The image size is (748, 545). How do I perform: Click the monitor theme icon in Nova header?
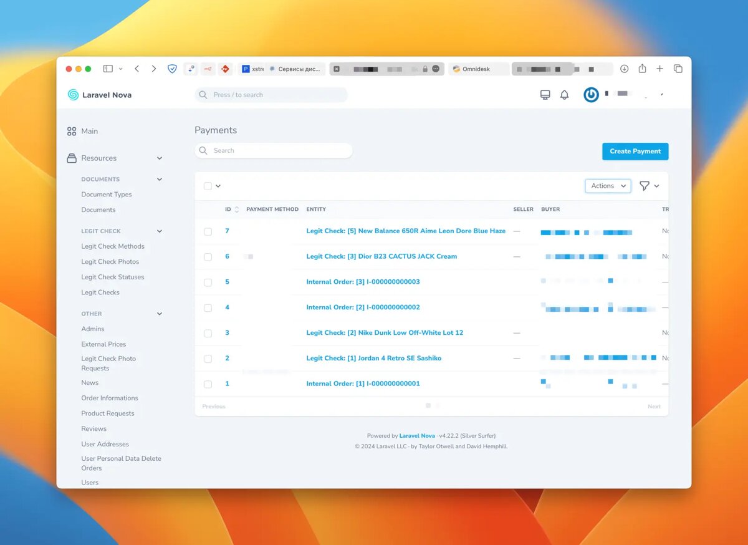pyautogui.click(x=545, y=95)
